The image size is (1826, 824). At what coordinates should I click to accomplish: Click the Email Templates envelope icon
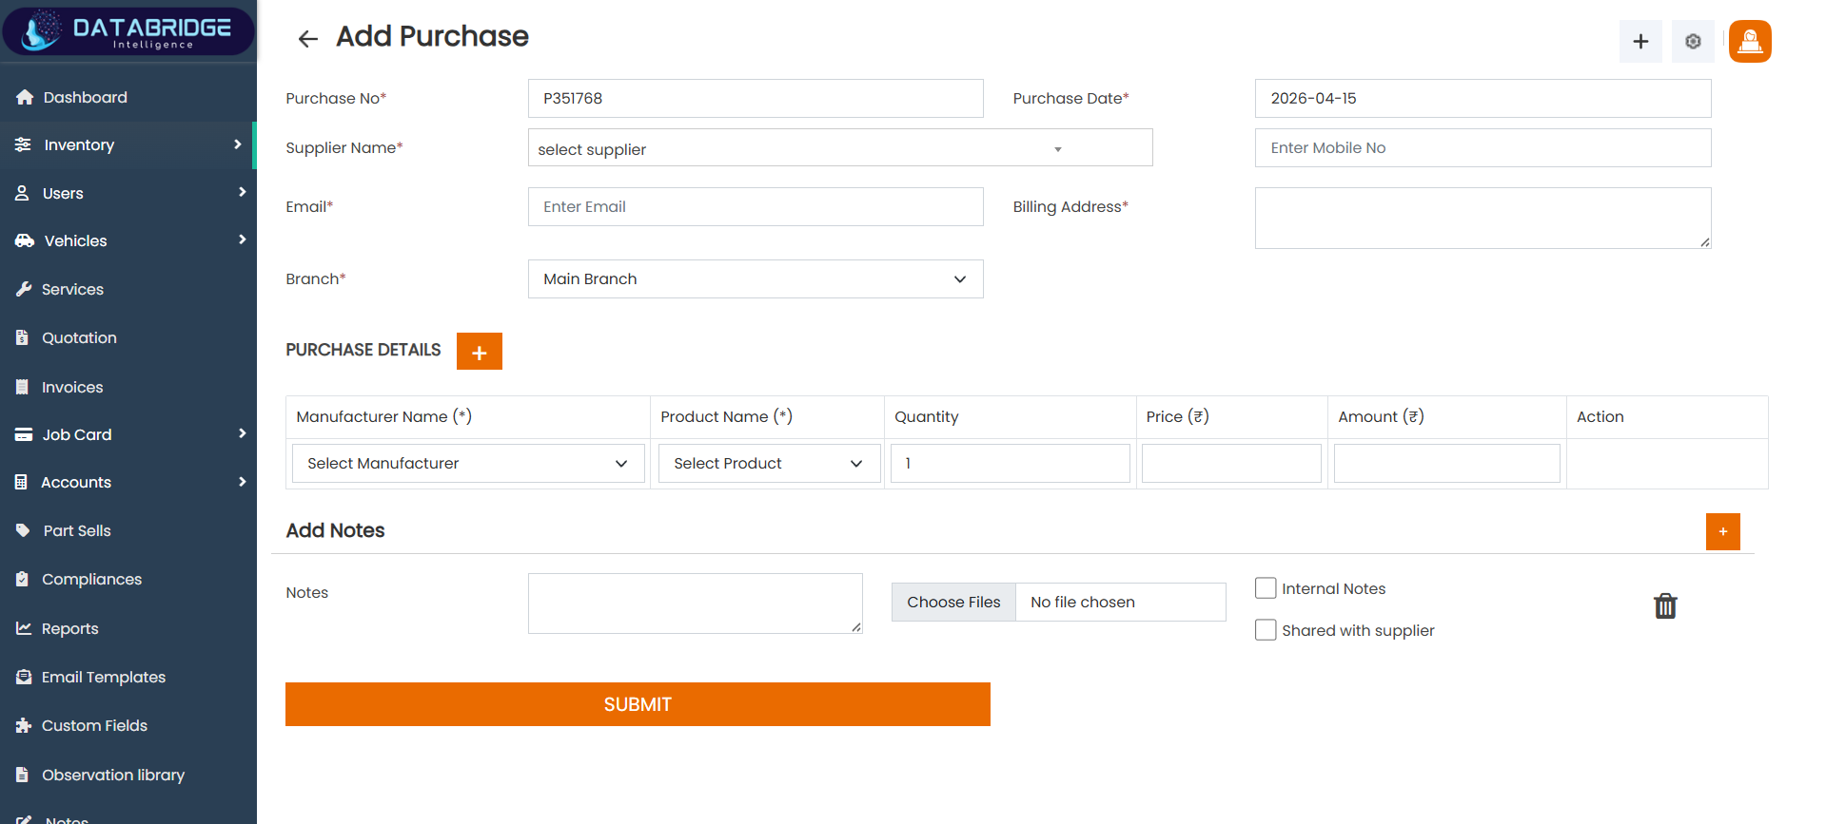click(24, 677)
